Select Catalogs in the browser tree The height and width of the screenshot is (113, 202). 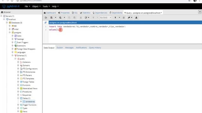click(20, 39)
